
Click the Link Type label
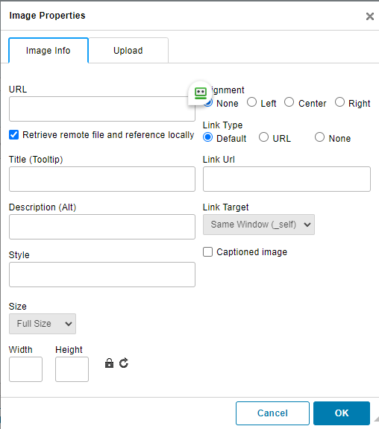click(222, 125)
